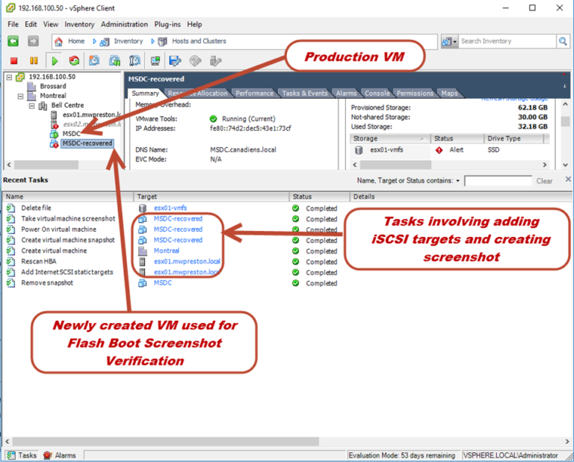Click the orange Suspend toolbar icon
The height and width of the screenshot is (462, 574).
[34, 61]
